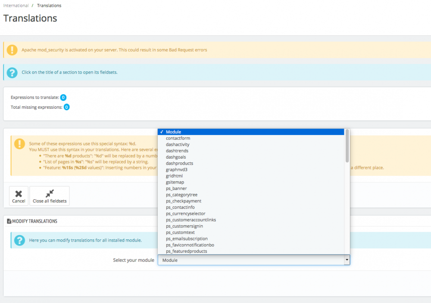Select ps_customersignin option

coord(251,226)
